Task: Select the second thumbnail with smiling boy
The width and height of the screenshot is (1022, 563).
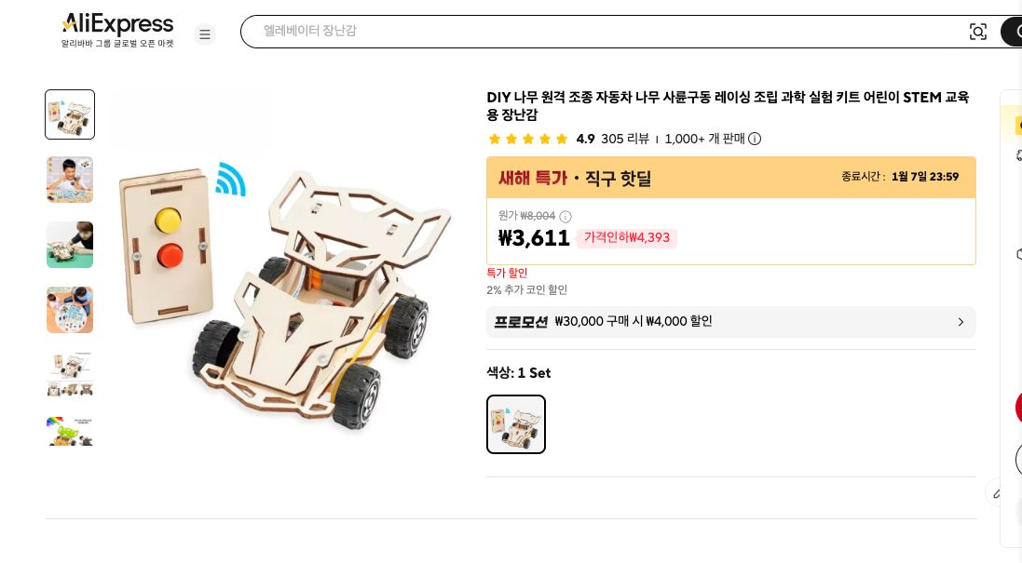Action: pos(70,180)
